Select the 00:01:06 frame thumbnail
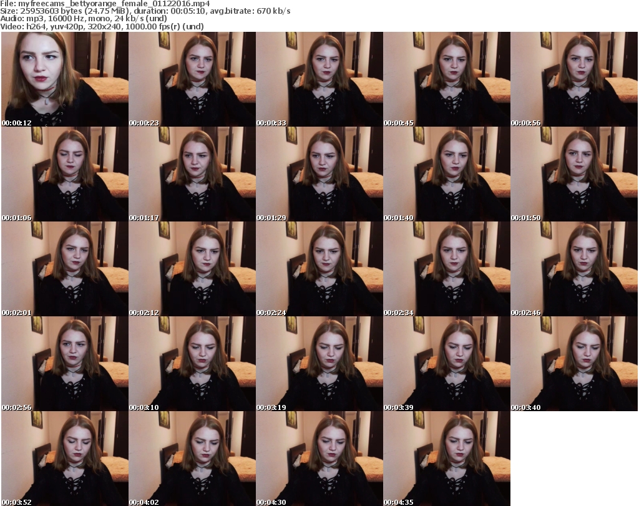 click(x=64, y=174)
